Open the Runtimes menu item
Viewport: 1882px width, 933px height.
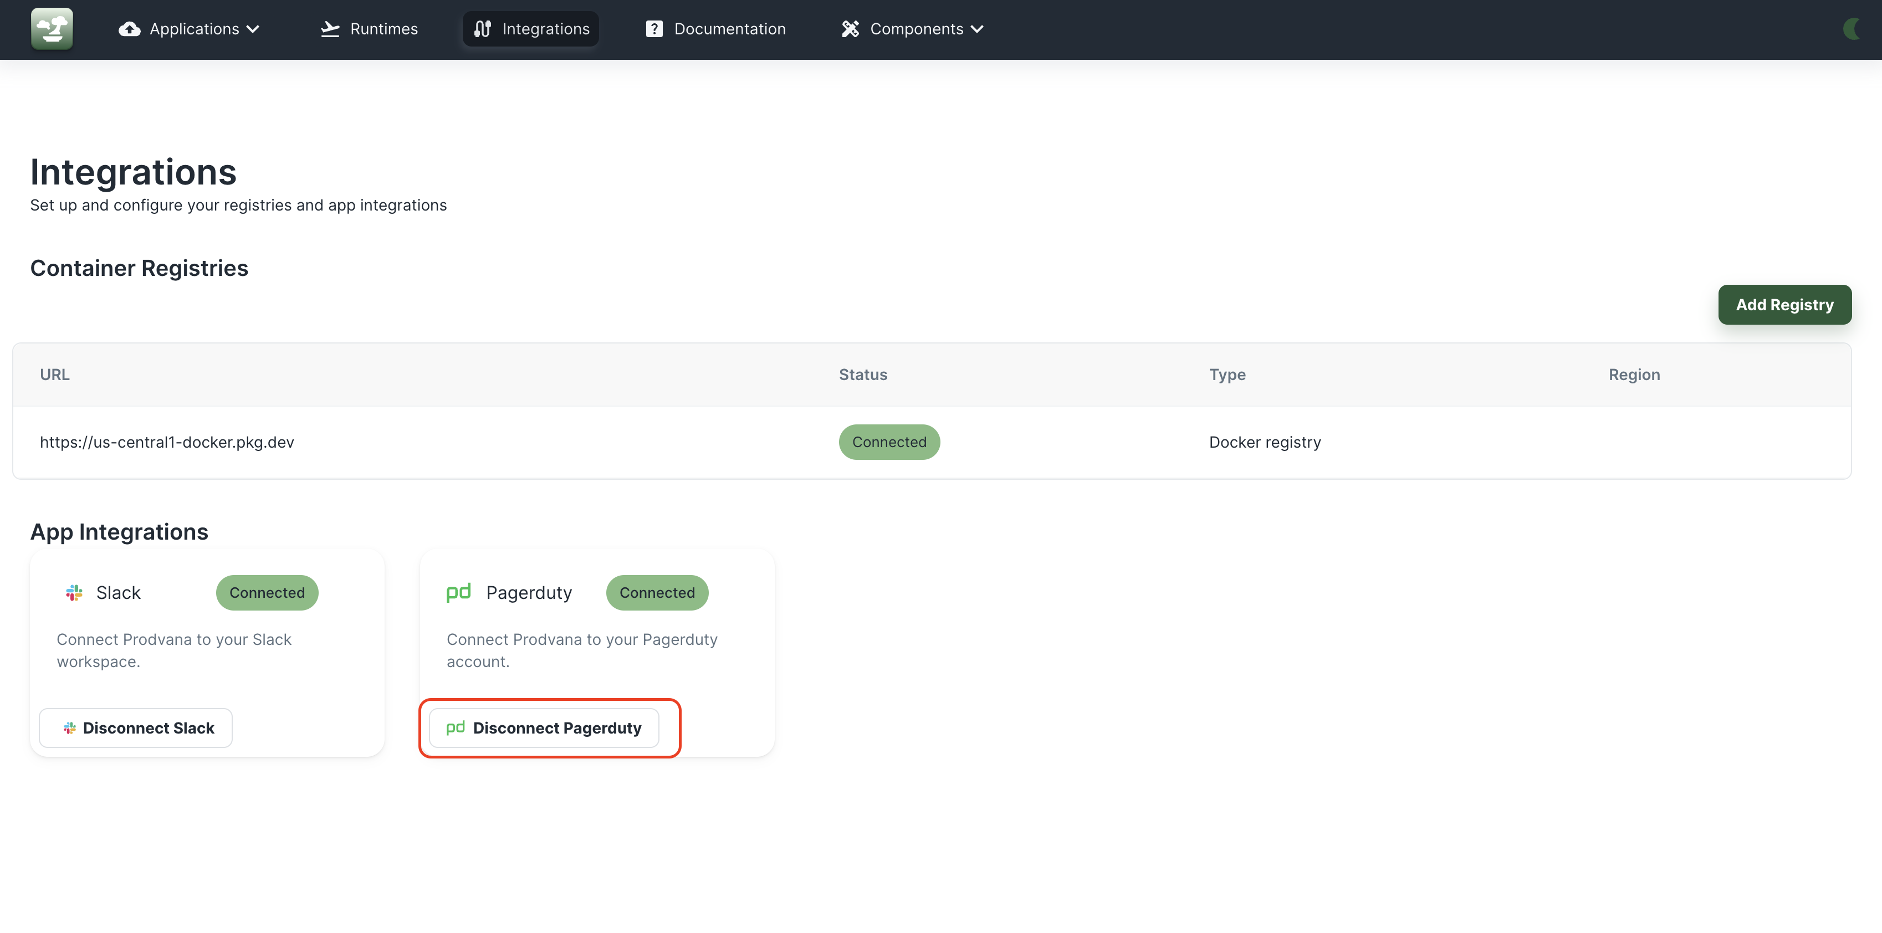tap(383, 29)
